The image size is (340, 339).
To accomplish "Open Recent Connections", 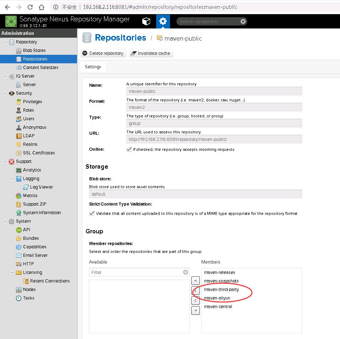I will [x=50, y=281].
